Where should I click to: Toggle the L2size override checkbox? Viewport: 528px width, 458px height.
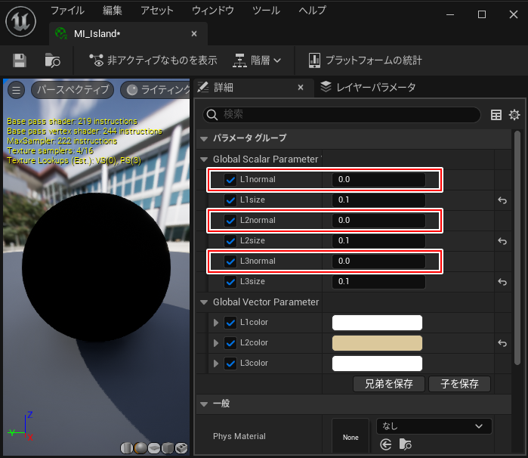click(x=230, y=241)
